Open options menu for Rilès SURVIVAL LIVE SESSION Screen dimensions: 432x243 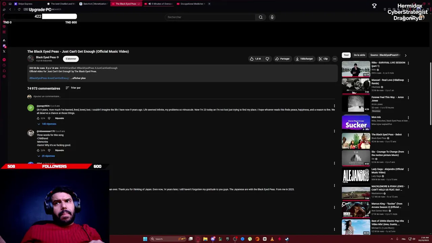408,63
